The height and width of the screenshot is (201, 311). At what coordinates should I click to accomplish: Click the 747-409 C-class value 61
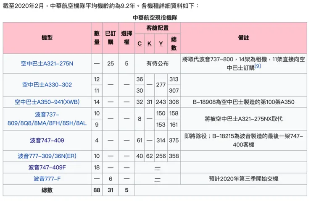point(140,141)
